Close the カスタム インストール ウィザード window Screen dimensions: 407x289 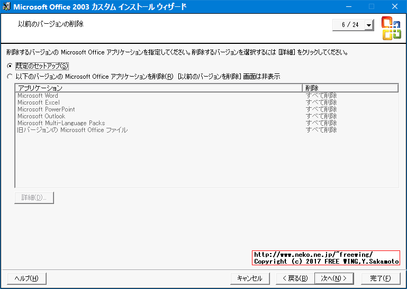[395, 6]
